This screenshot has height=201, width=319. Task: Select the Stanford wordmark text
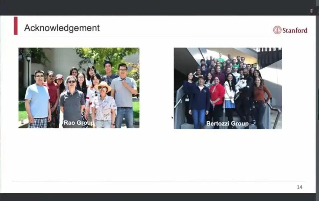(295, 30)
